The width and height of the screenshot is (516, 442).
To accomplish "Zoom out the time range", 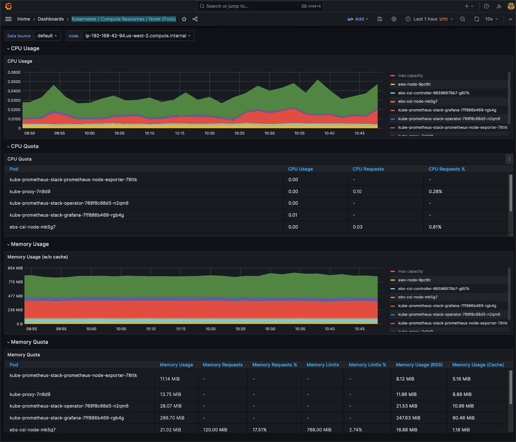I will pos(462,19).
